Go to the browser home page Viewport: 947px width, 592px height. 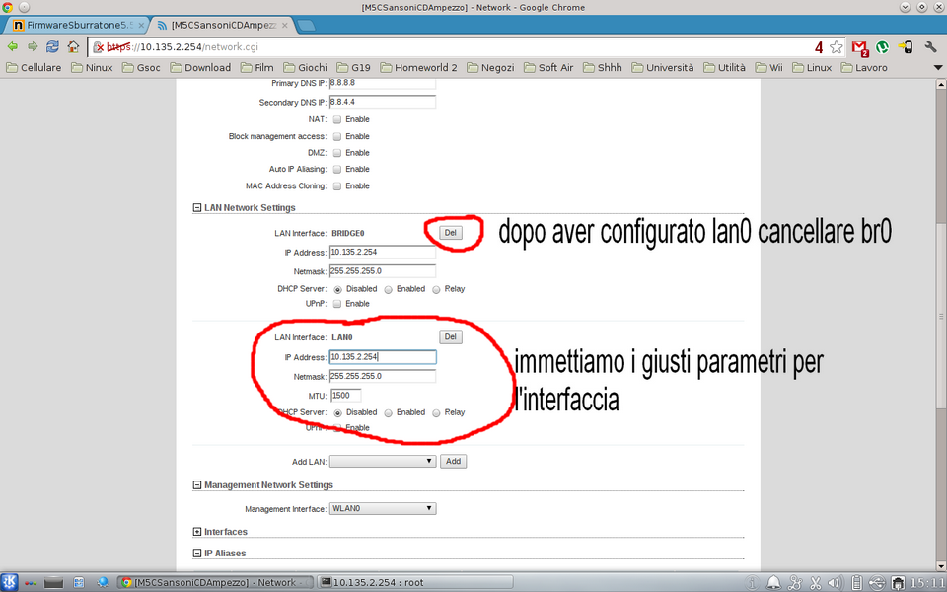pos(73,46)
